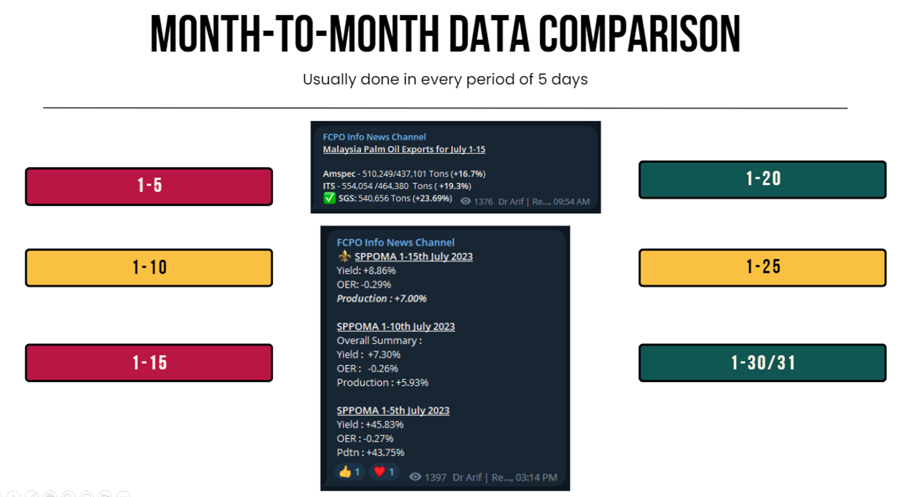
Task: Click the red 1-15 period button
Action: pos(149,363)
